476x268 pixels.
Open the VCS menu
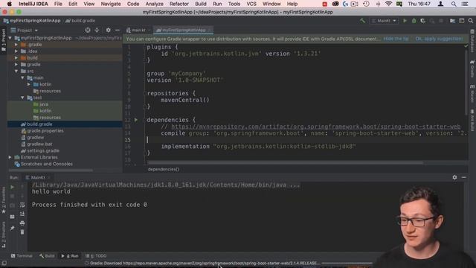[x=251, y=4]
